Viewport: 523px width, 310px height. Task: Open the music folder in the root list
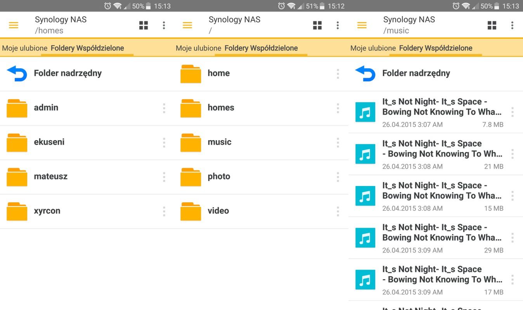(220, 142)
